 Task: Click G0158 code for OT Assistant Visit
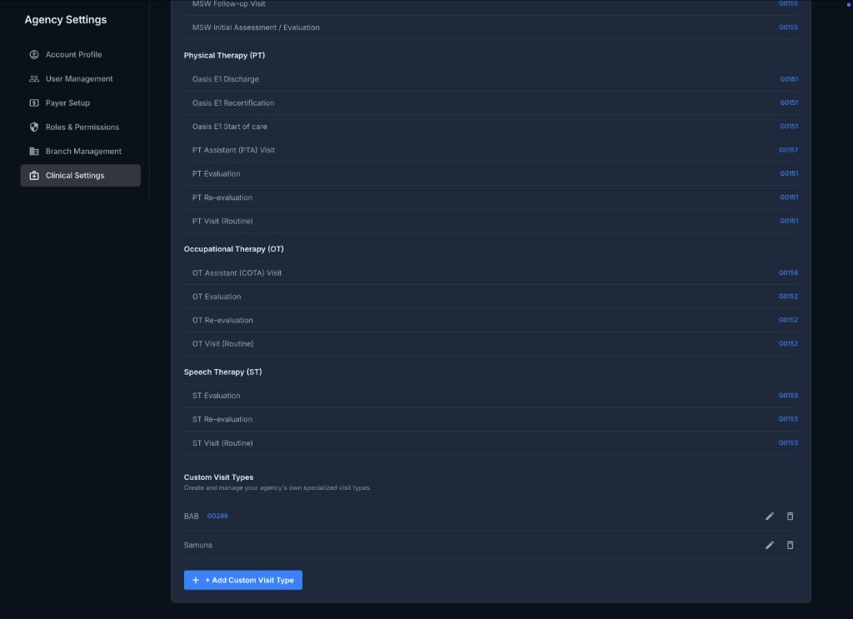pyautogui.click(x=788, y=273)
